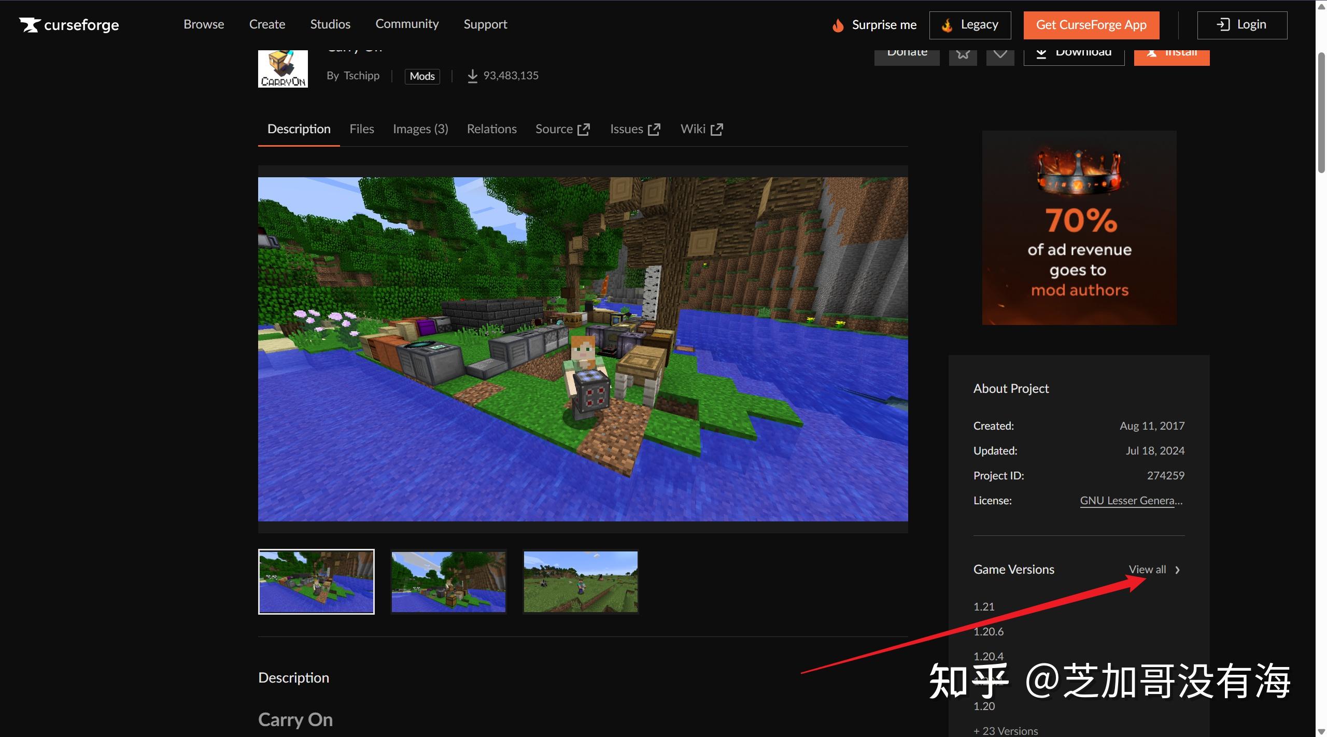
Task: Click the download count icon
Action: (472, 76)
